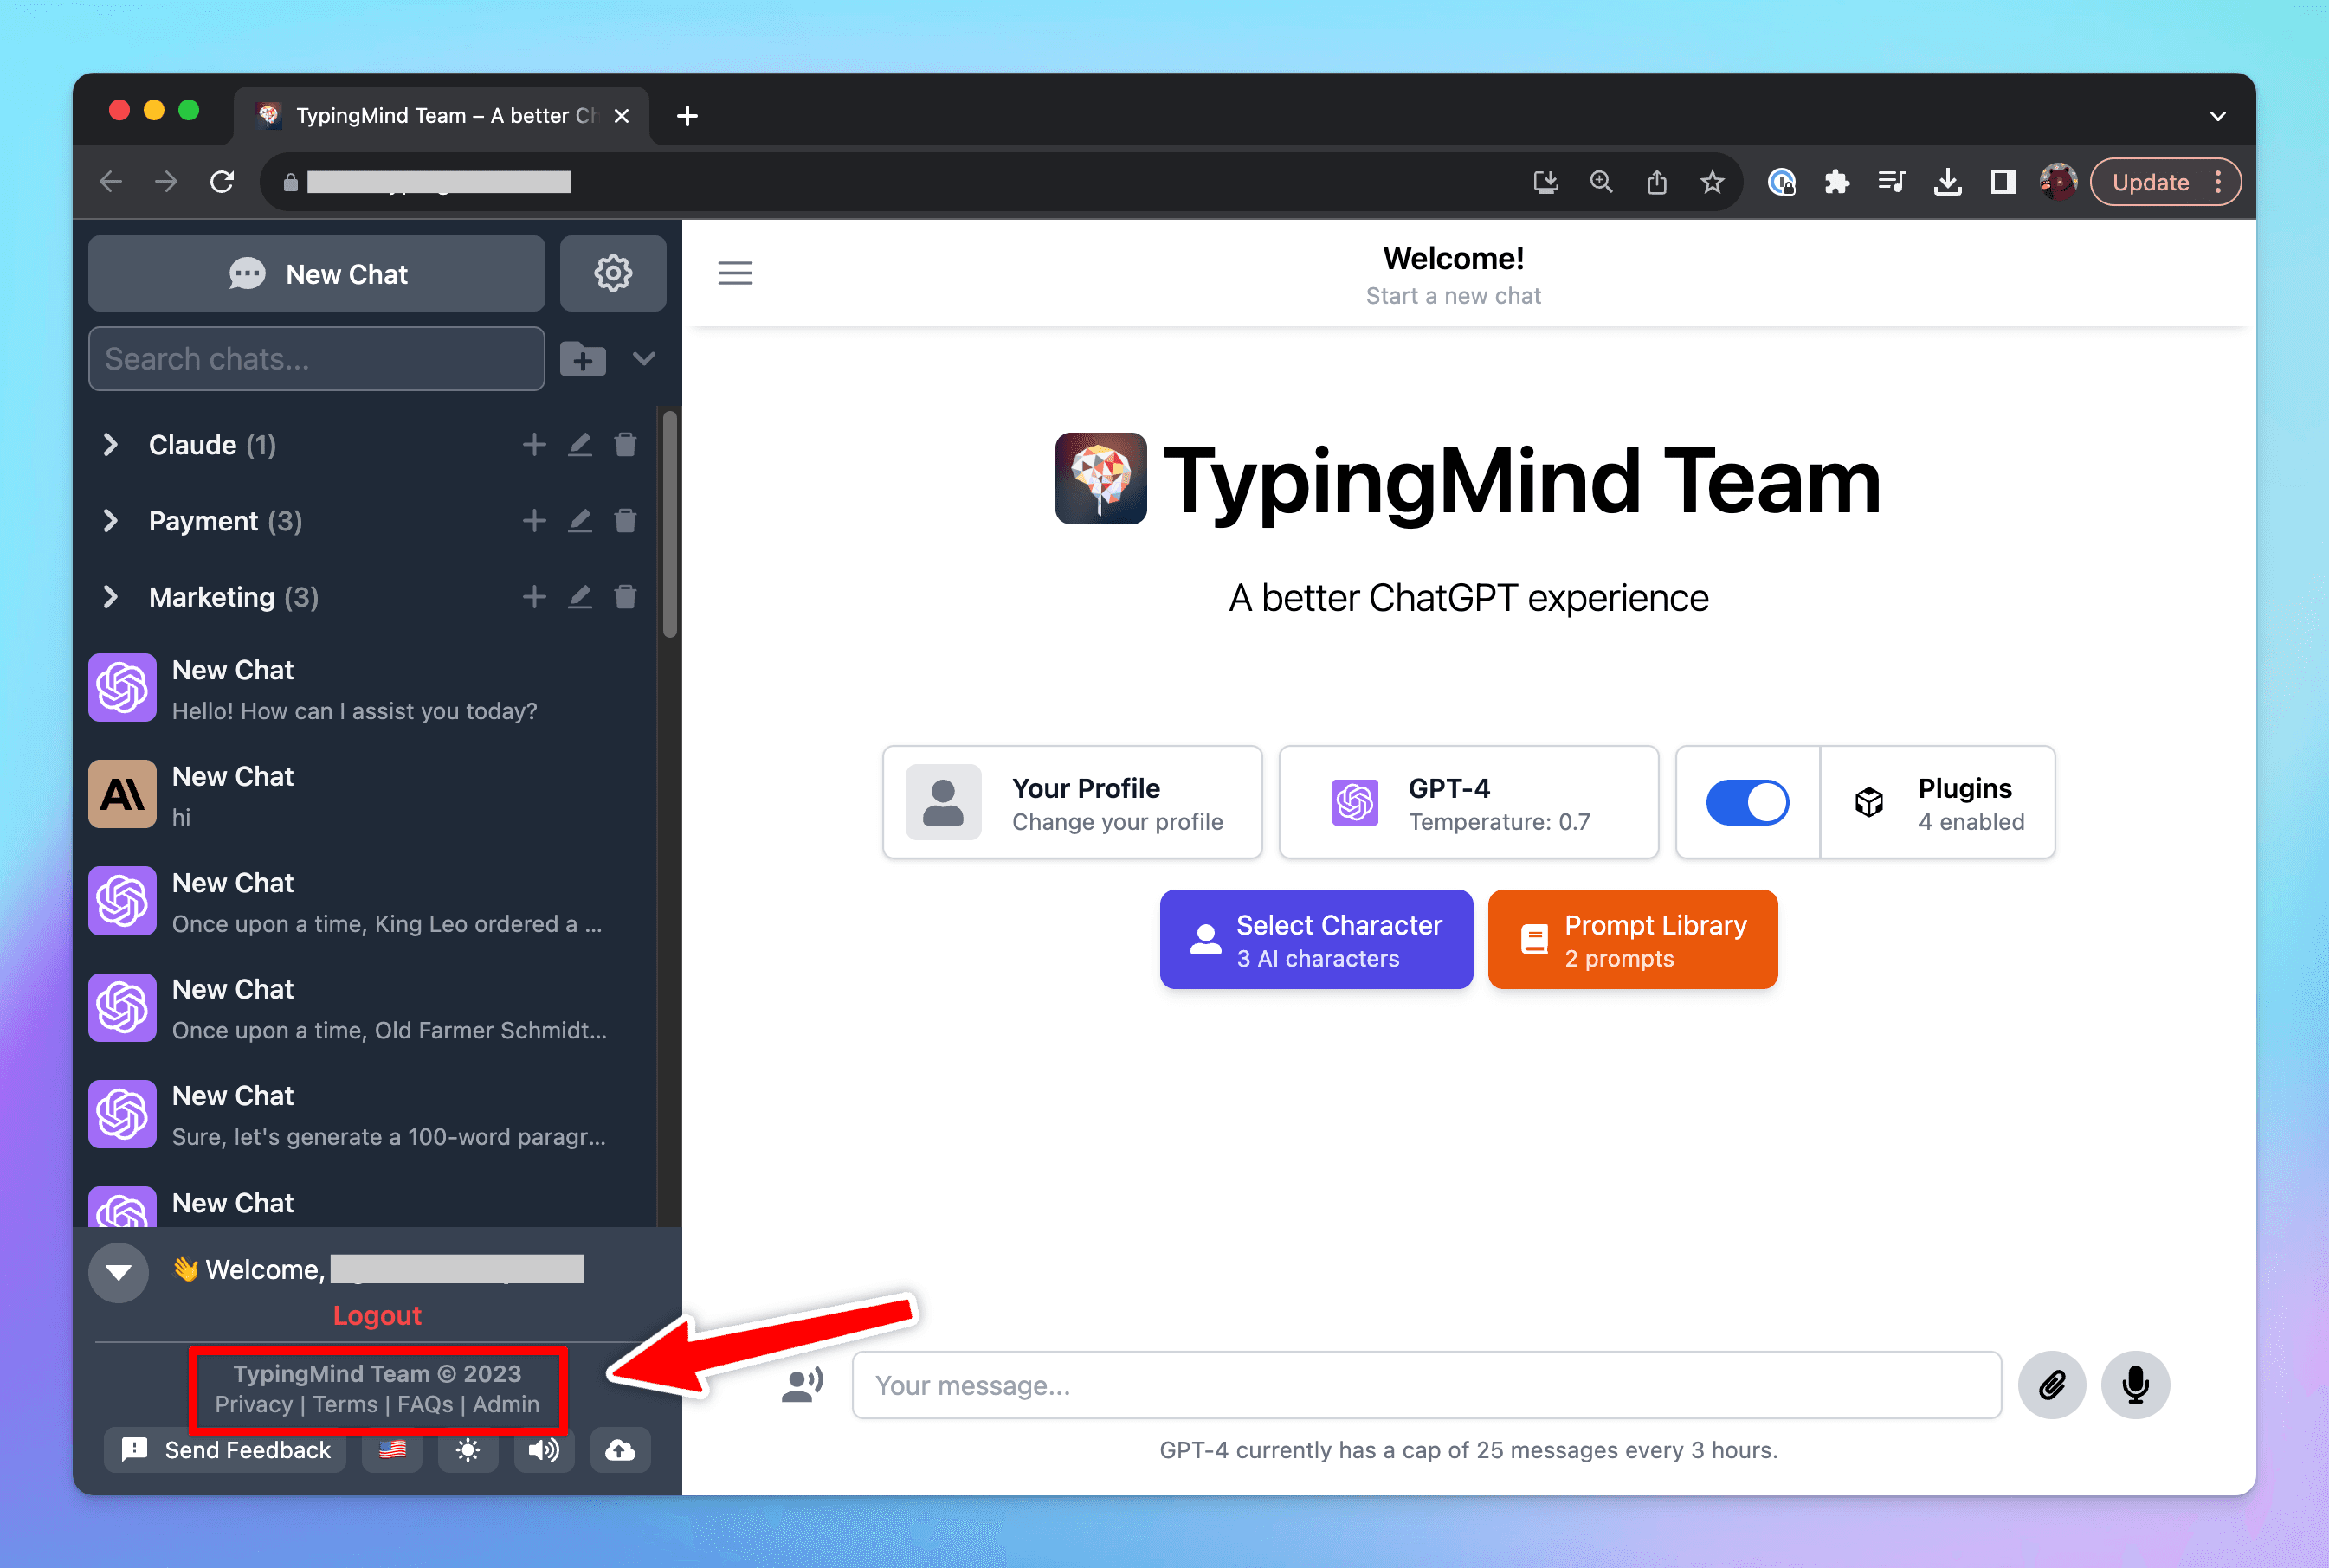Image resolution: width=2329 pixels, height=1568 pixels.
Task: Toggle the Plugins switch off
Action: pos(1747,802)
